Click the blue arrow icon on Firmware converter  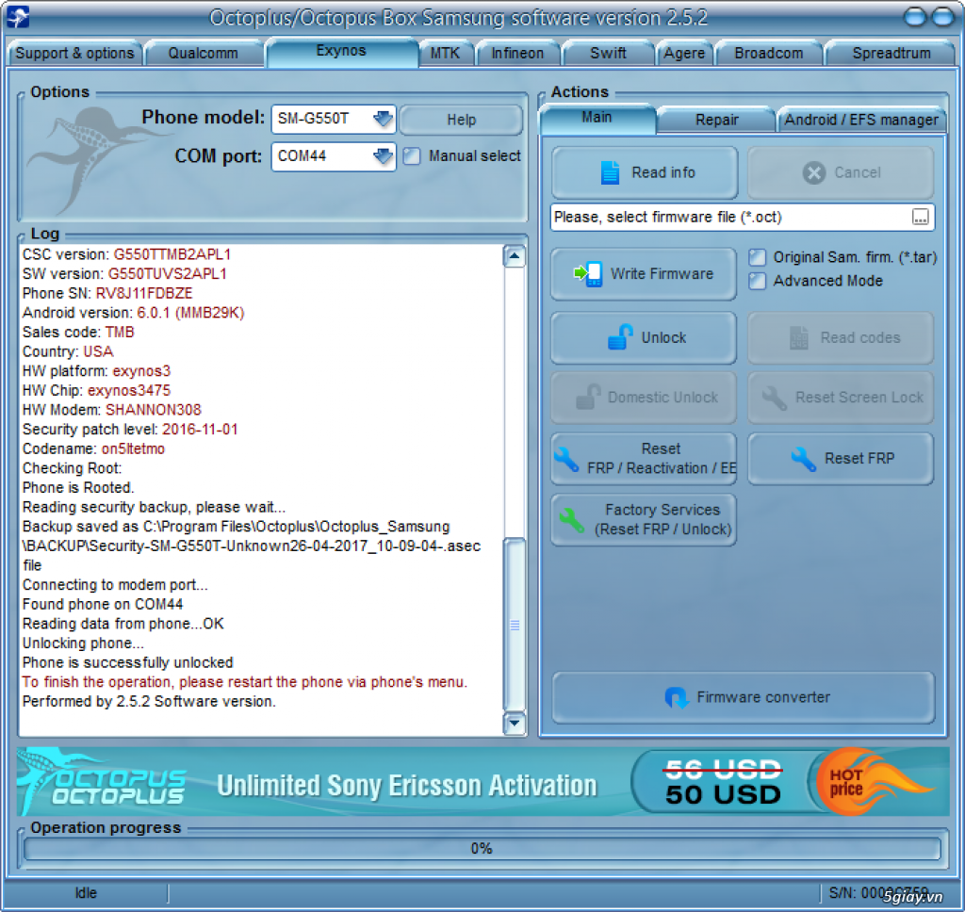pyautogui.click(x=677, y=697)
